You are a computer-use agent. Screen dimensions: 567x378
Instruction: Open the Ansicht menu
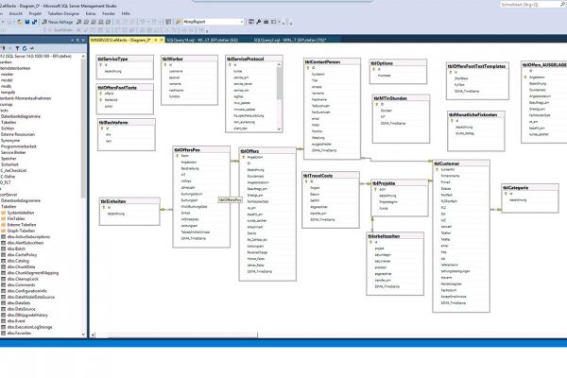coord(15,13)
